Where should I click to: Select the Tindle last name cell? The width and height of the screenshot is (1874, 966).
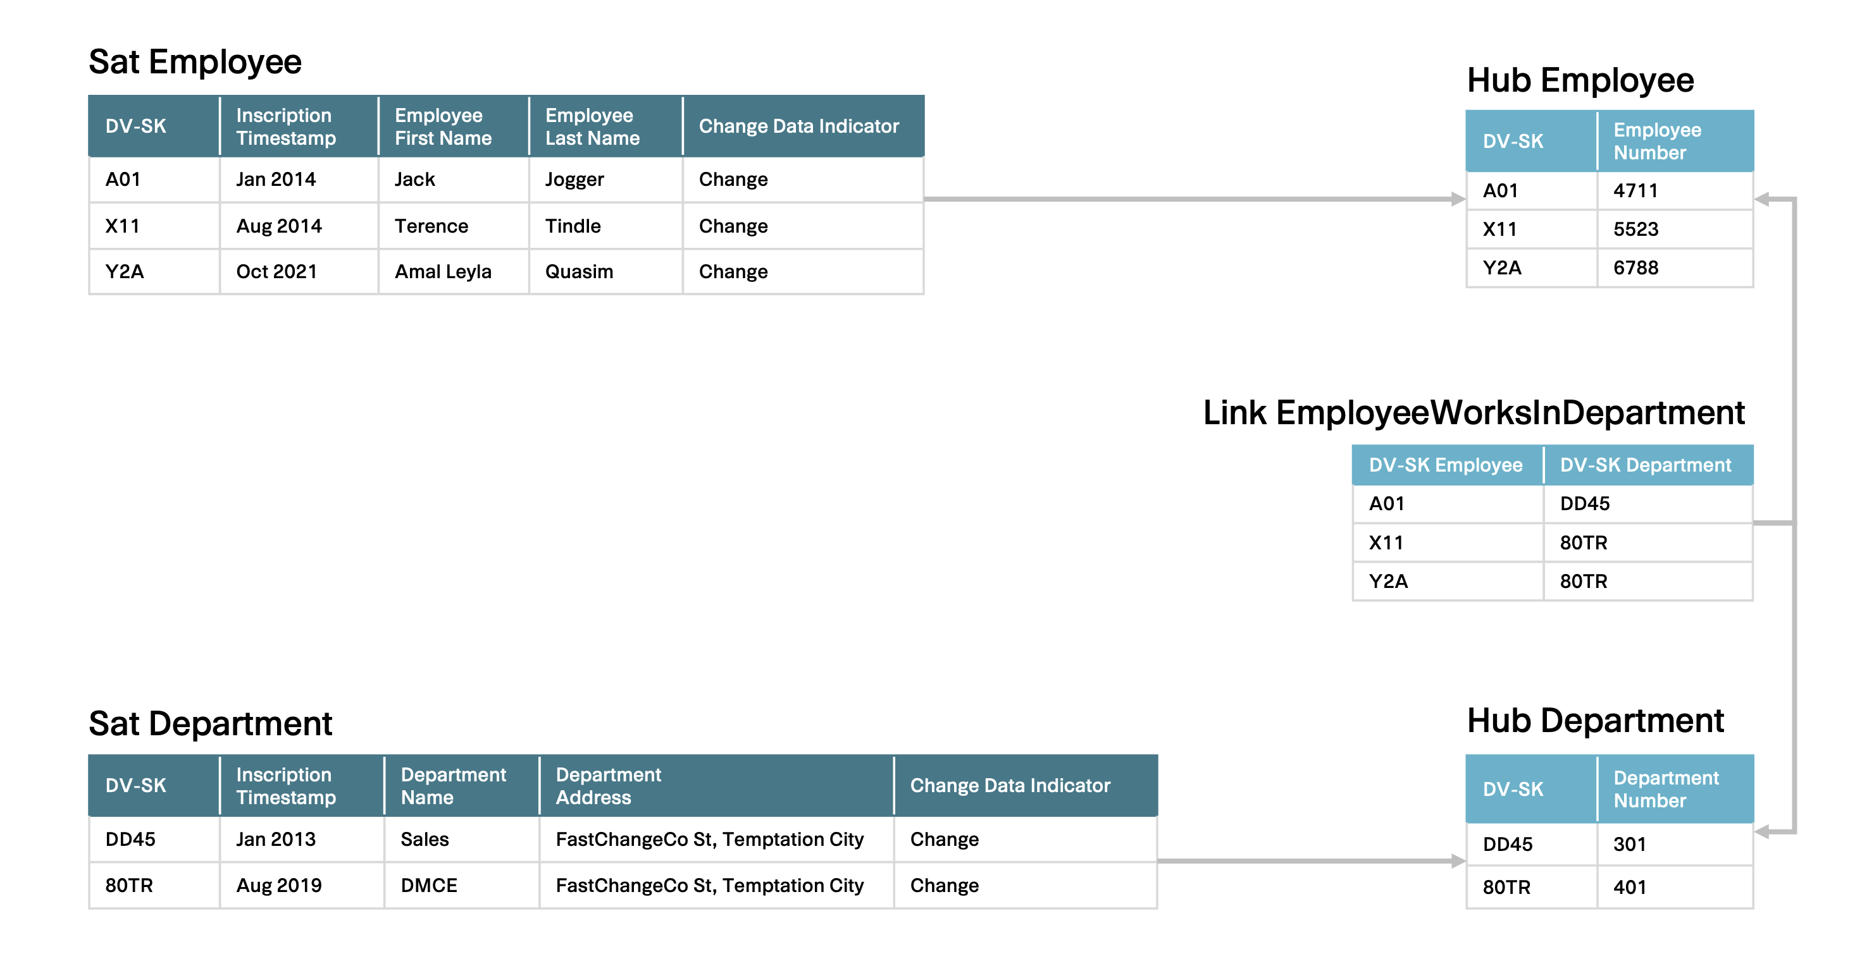(573, 226)
